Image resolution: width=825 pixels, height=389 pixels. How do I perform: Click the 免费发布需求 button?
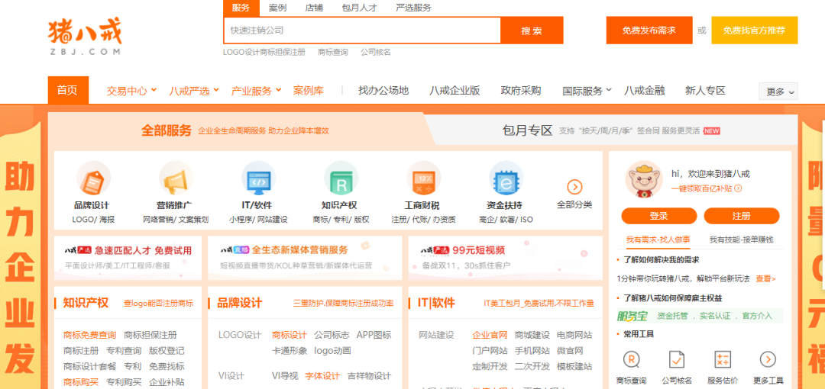coord(649,31)
